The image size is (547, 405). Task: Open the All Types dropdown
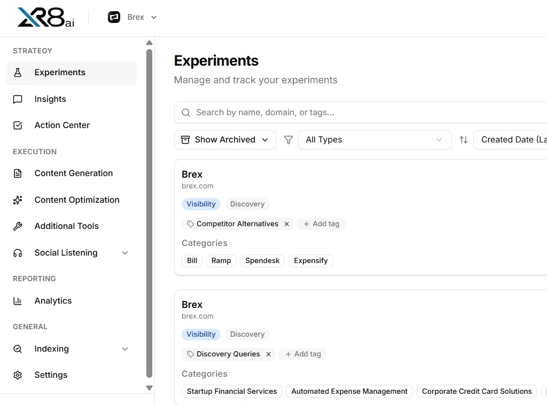[374, 139]
